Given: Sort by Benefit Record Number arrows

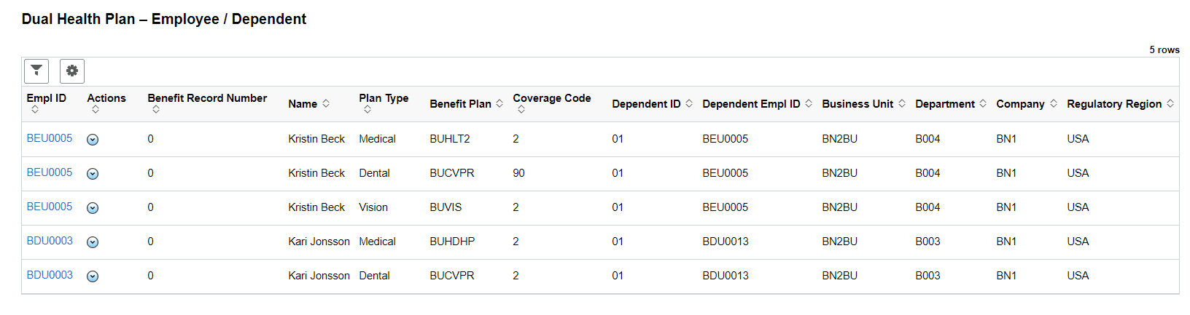Looking at the screenshot, I should pyautogui.click(x=156, y=110).
